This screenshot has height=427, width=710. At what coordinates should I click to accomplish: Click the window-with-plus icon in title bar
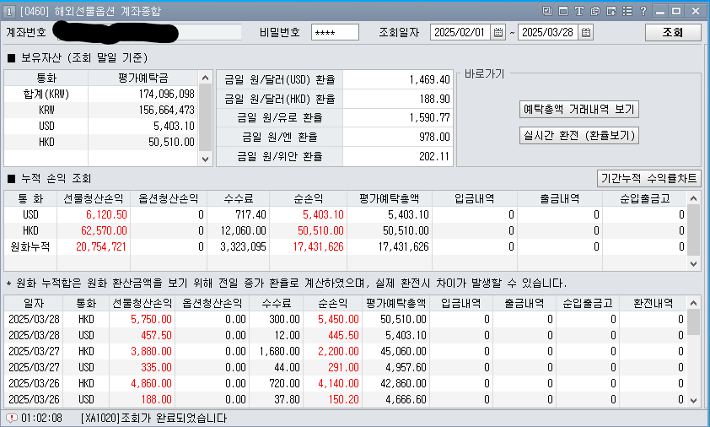point(611,11)
